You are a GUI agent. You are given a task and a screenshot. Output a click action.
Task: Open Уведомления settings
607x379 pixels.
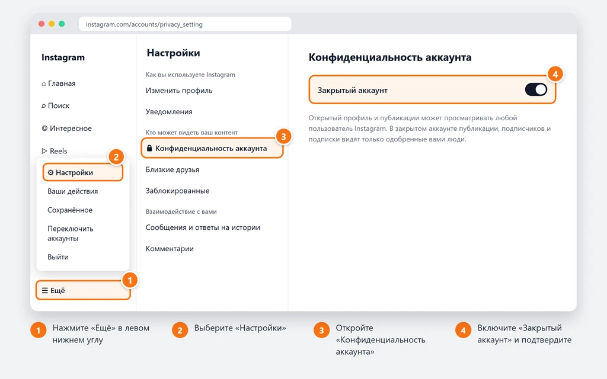point(169,112)
